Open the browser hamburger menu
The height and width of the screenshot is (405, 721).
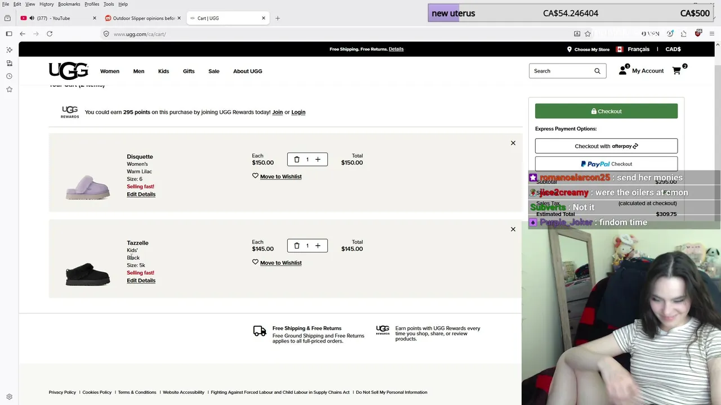[712, 34]
